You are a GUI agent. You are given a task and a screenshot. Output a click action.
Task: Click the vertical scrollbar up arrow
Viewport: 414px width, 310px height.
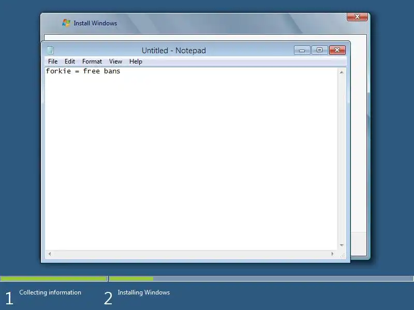pos(342,72)
